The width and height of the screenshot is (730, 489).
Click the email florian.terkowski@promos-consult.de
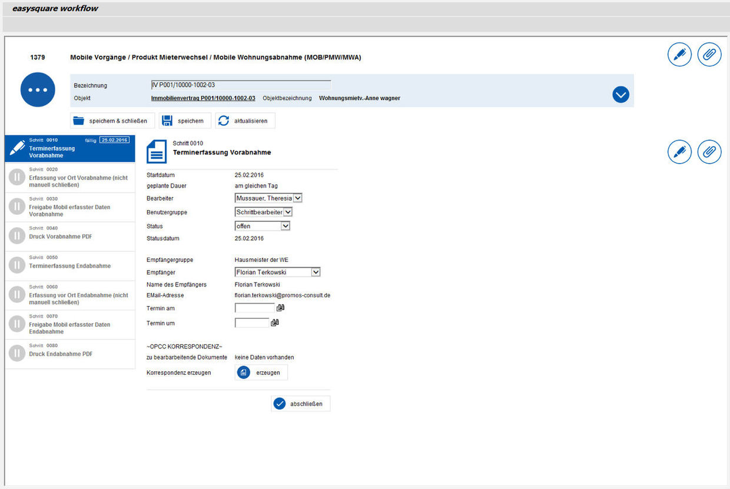283,295
